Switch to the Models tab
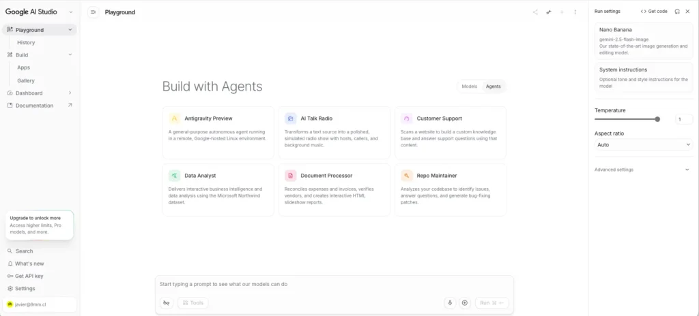Viewport: 699px width, 316px height. [x=470, y=86]
